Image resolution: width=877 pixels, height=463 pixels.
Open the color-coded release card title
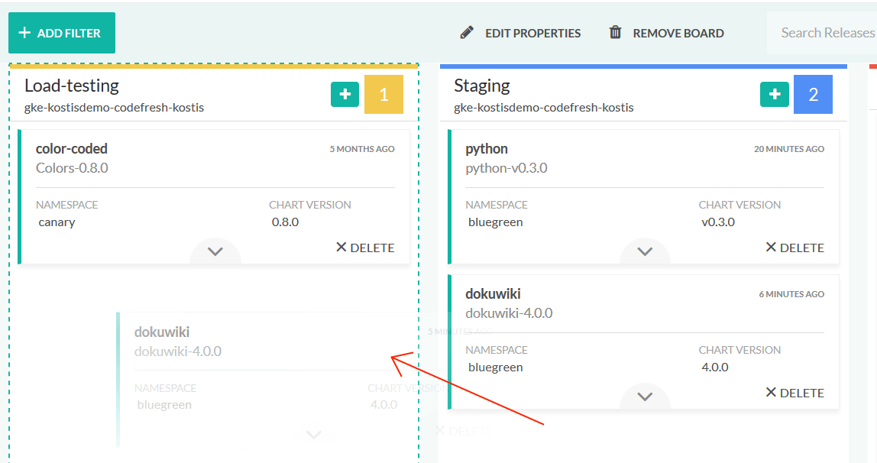(72, 149)
